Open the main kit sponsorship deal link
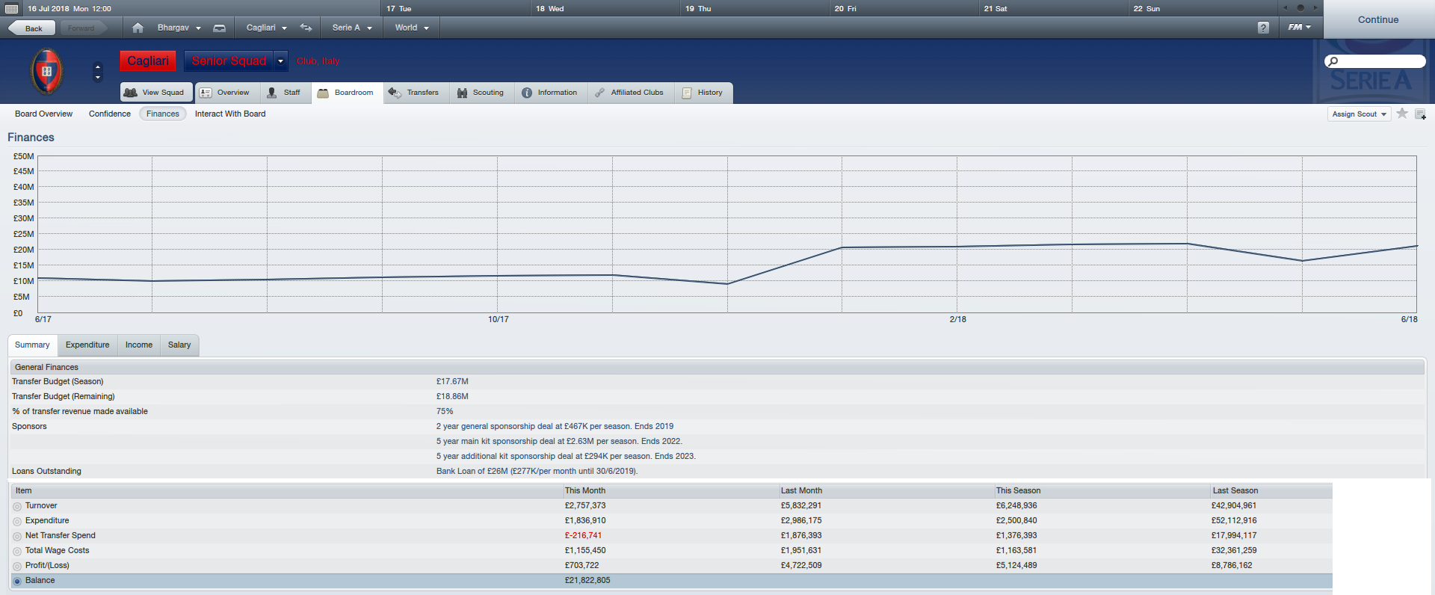This screenshot has width=1435, height=595. pyautogui.click(x=559, y=441)
